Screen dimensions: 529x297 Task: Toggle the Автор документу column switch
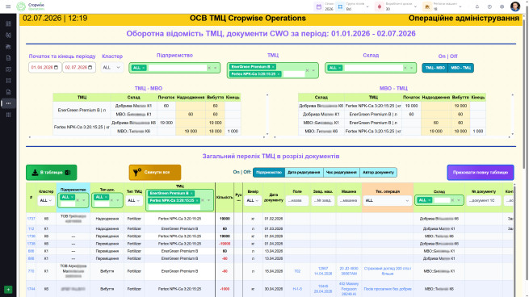pyautogui.click(x=378, y=172)
